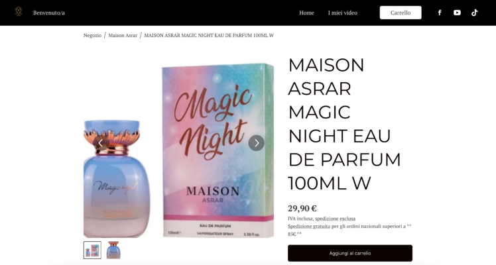
Task: Click the Benvenuto/a header text
Action: [48, 13]
